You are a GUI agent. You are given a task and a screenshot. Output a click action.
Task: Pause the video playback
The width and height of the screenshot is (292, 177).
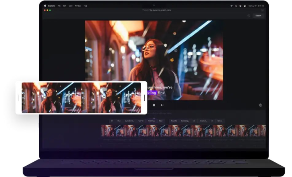pyautogui.click(x=154, y=105)
